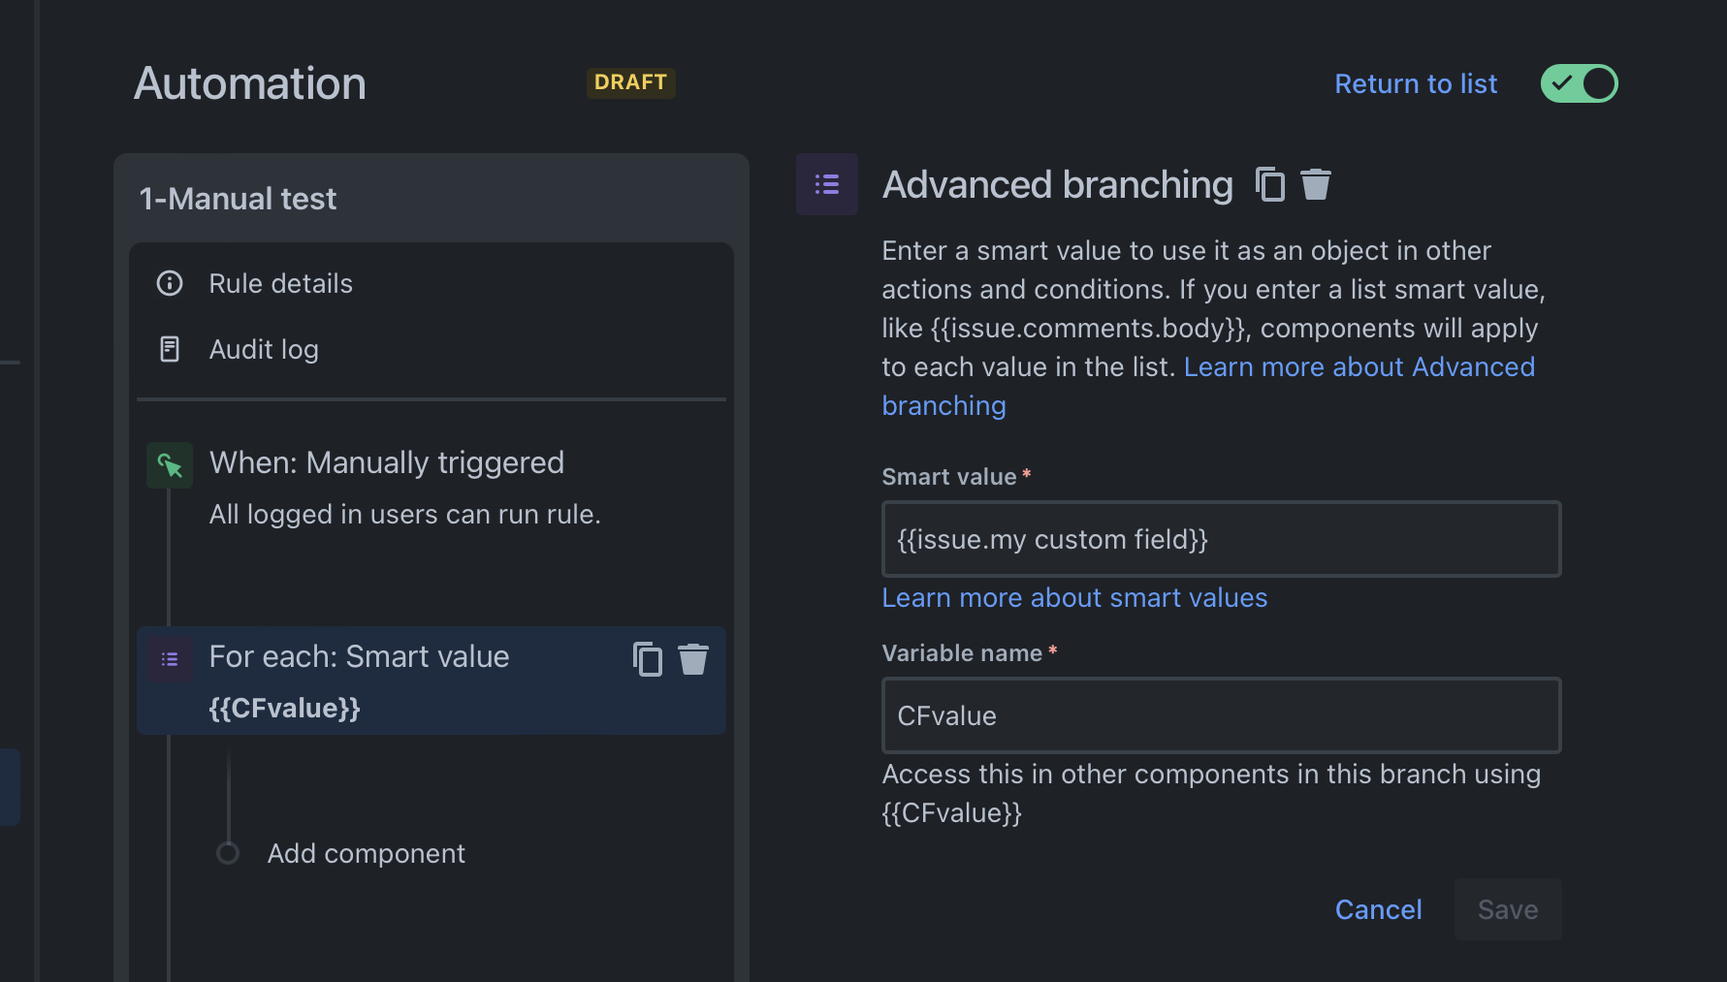Click the Audit log document icon
1727x982 pixels.
pyautogui.click(x=169, y=349)
